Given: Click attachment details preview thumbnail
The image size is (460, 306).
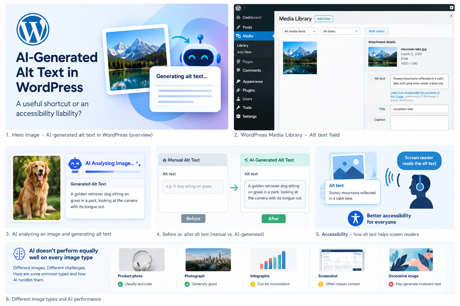Looking at the screenshot, I should 382,56.
